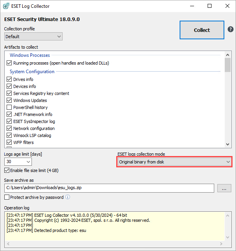The width and height of the screenshot is (236, 251).
Task: Maximize the ESET Log Collector window
Action: [x=210, y=6]
